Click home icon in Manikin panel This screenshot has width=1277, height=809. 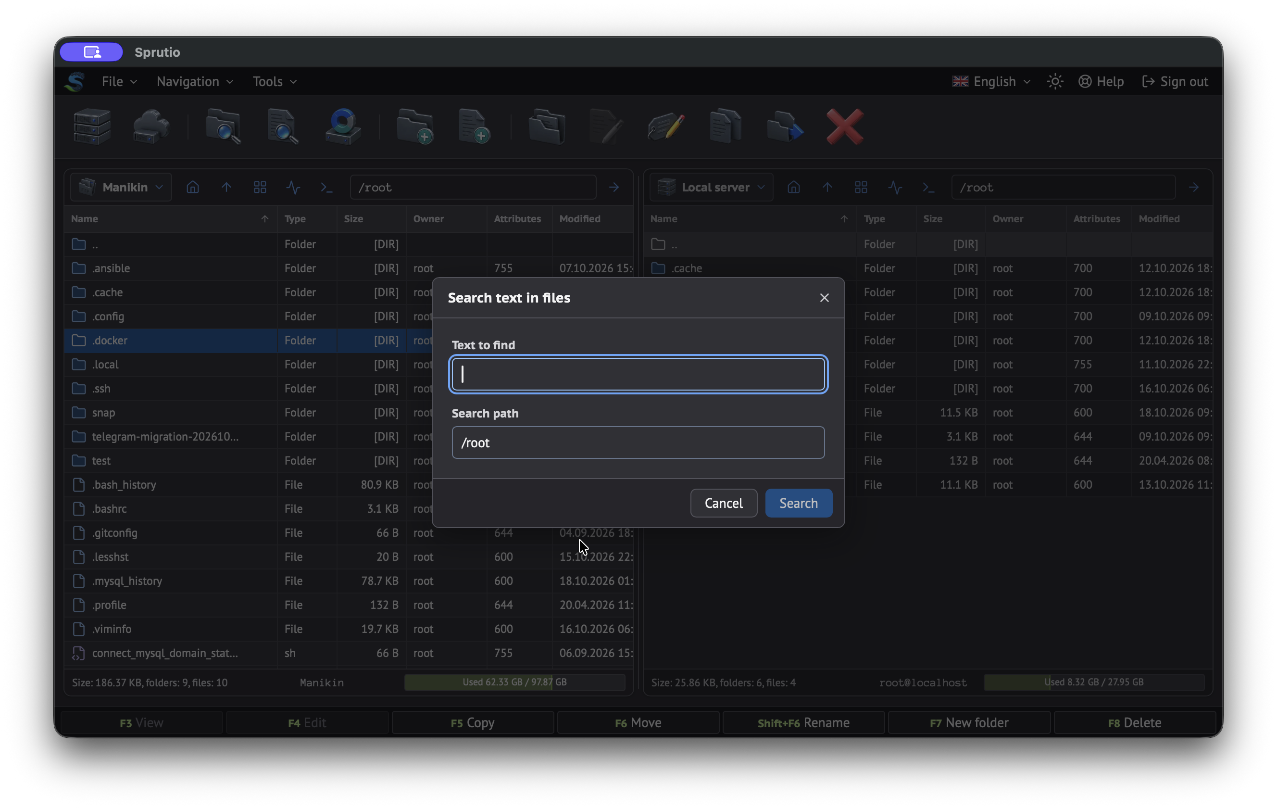[193, 187]
